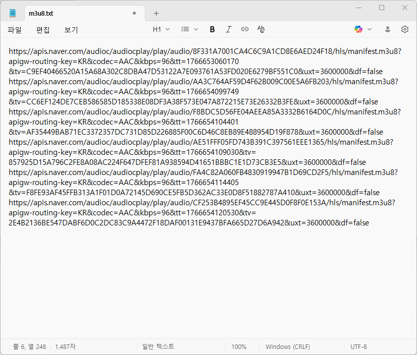Expand the H1 heading dropdown
417x355 pixels.
(161, 29)
